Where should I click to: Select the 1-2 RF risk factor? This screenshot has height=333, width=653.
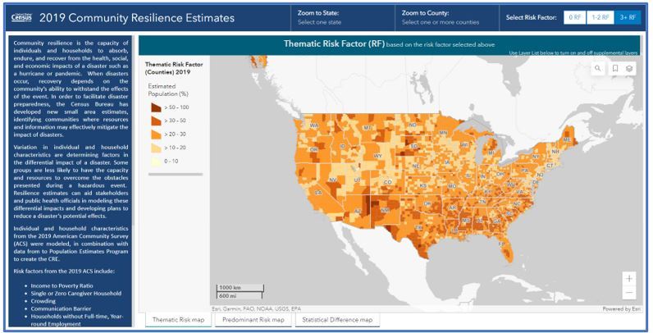pos(600,17)
